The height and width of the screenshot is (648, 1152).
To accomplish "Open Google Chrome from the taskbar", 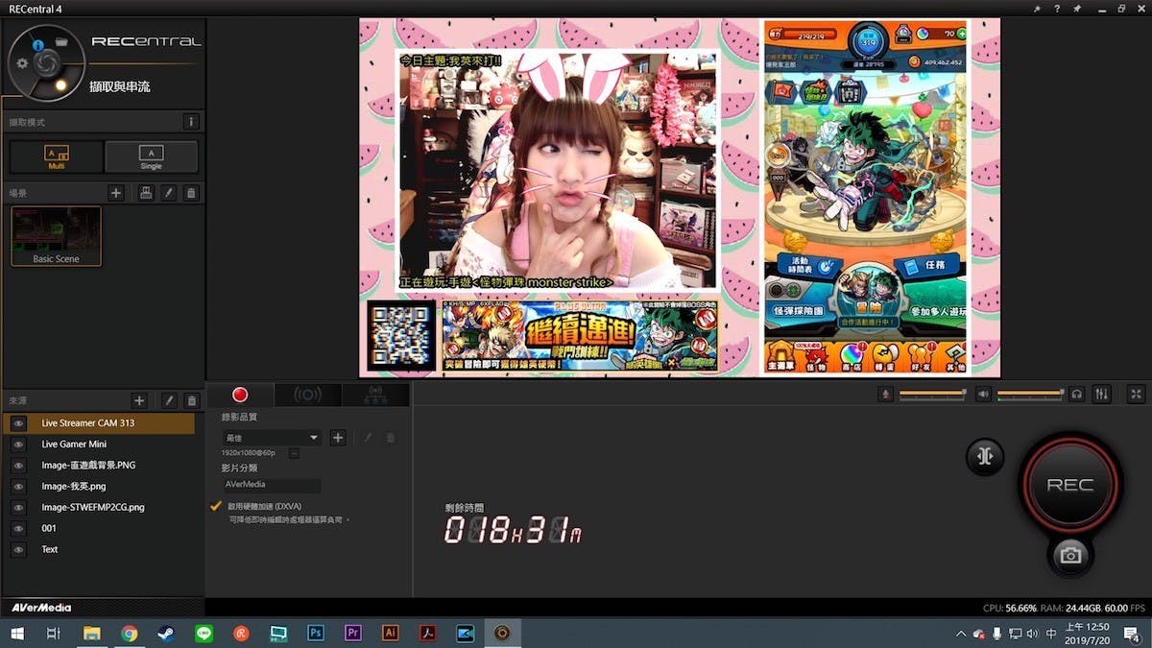I will [129, 634].
